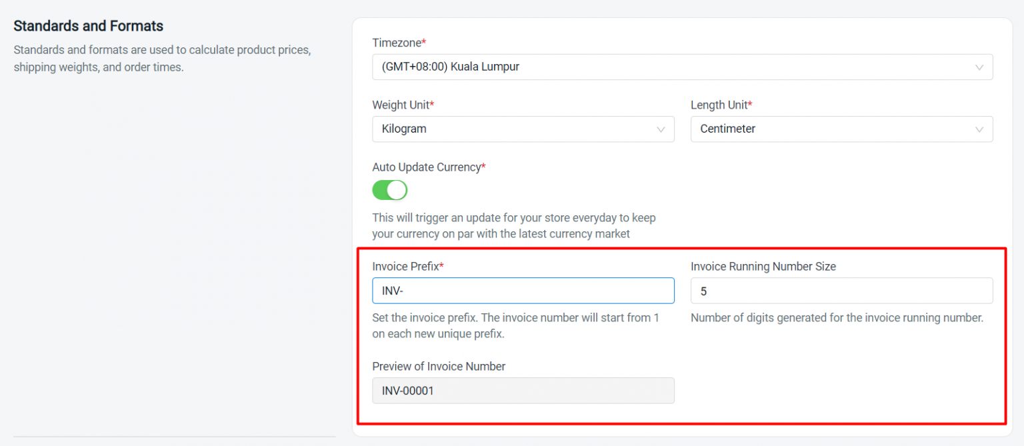The image size is (1024, 446).
Task: Click the Length Unit dropdown chevron
Action: tap(979, 129)
